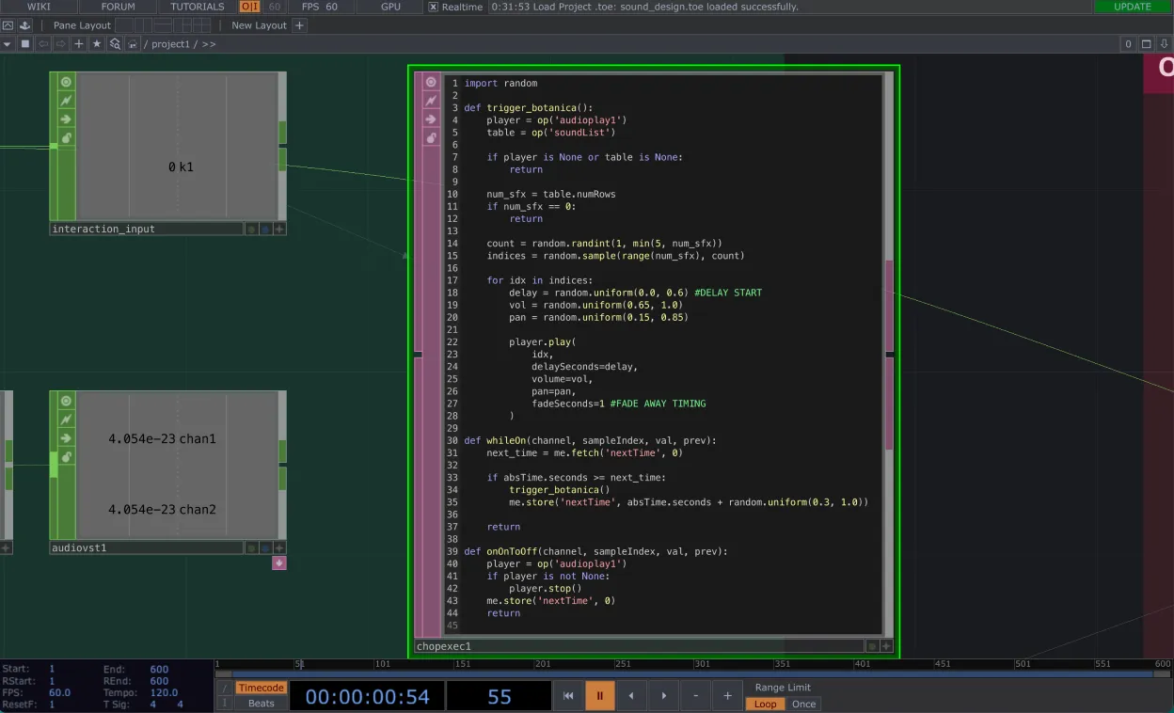Go back in network history
The width and height of the screenshot is (1174, 713).
[x=43, y=44]
